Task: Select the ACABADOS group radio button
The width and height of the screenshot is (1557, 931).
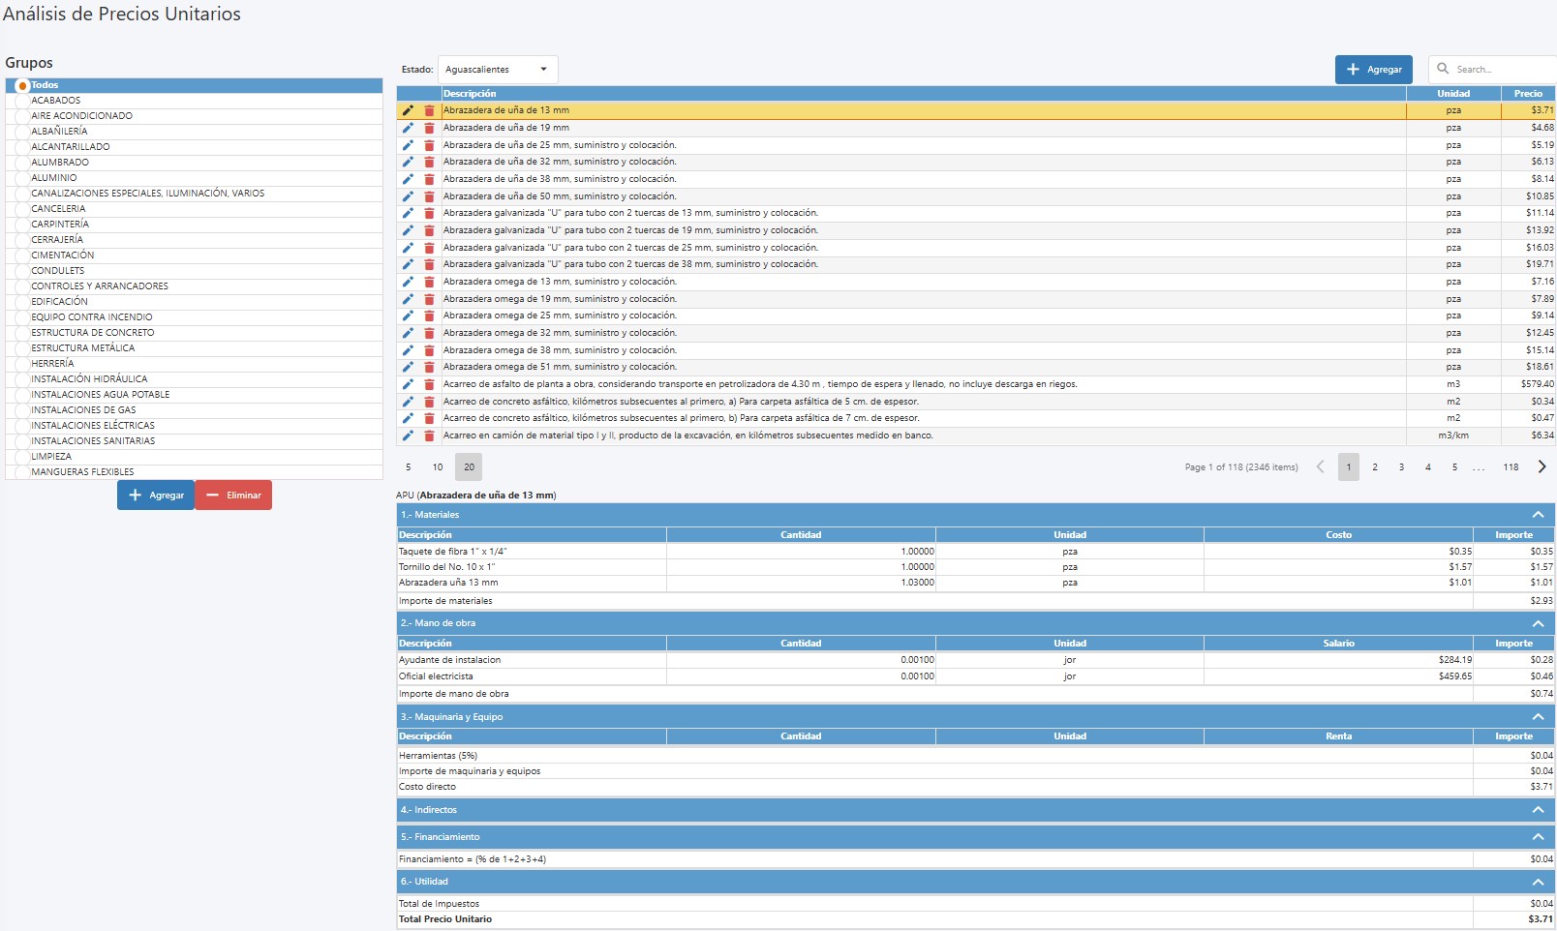Action: tap(22, 101)
